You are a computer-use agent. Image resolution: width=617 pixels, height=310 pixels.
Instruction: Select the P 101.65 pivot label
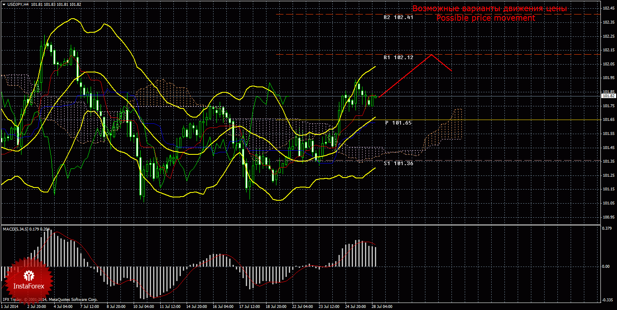(398, 123)
